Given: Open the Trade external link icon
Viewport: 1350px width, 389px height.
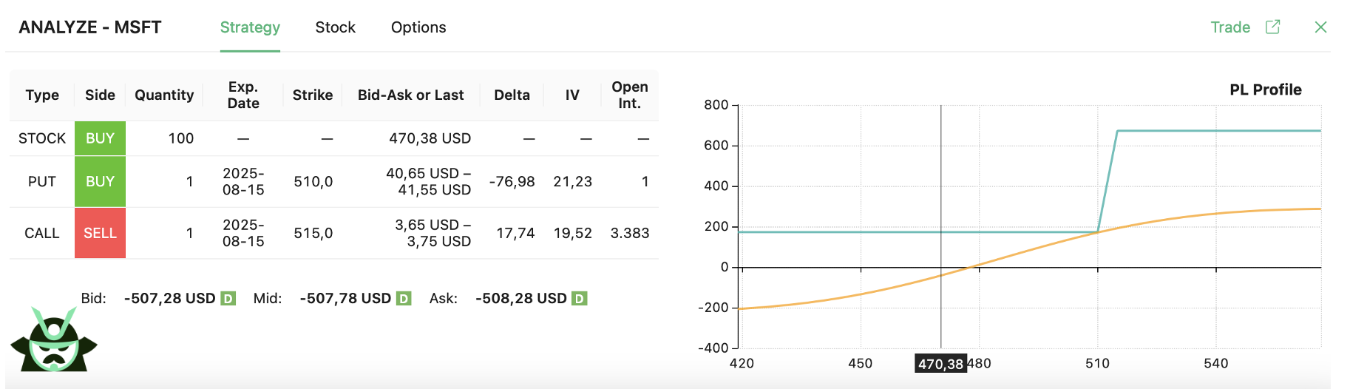Looking at the screenshot, I should pyautogui.click(x=1272, y=27).
